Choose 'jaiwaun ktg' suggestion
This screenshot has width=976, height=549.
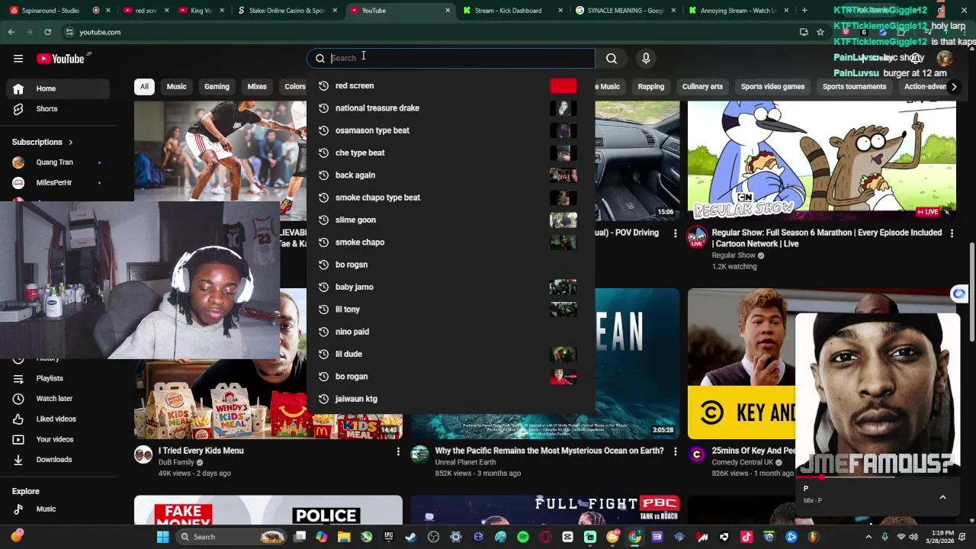tap(451, 399)
